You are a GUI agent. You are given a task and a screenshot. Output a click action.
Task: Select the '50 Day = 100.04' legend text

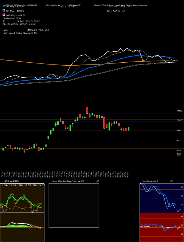(x=15, y=11)
